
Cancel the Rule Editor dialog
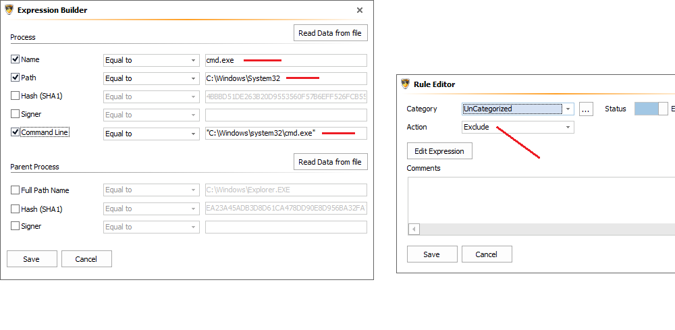coord(486,254)
